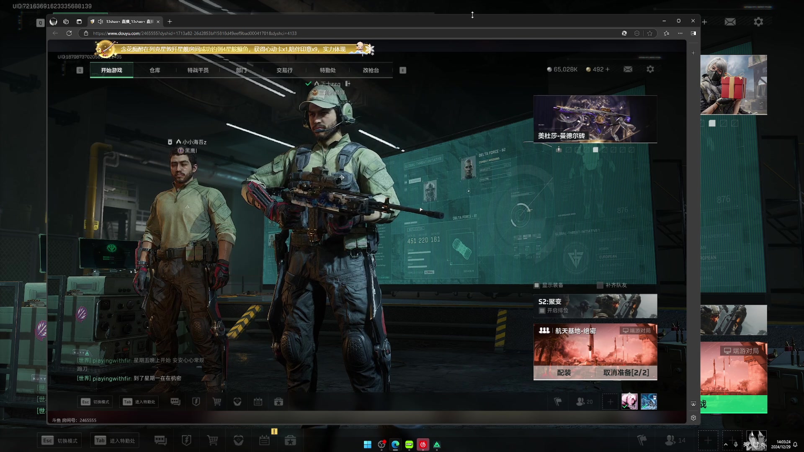Refresh the douyu page

(69, 33)
